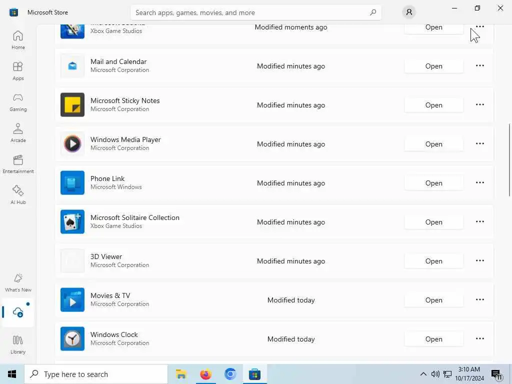Image resolution: width=512 pixels, height=384 pixels.
Task: Open the Arcade section
Action: click(18, 133)
